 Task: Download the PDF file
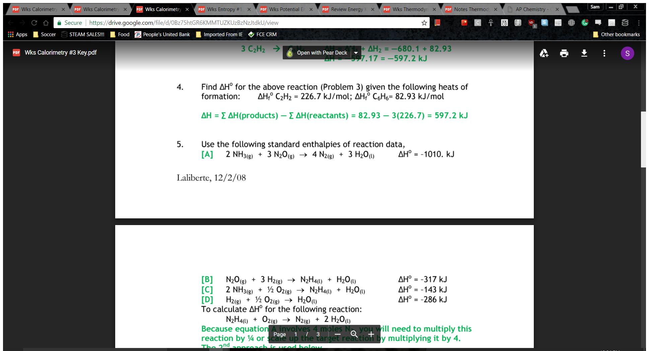click(584, 53)
